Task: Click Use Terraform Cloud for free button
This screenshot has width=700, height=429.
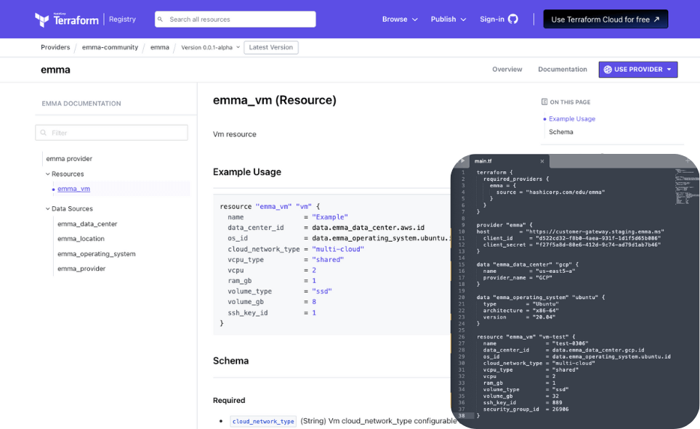Action: [606, 19]
